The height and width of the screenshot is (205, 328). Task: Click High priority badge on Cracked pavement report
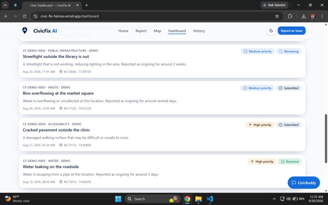[260, 125]
